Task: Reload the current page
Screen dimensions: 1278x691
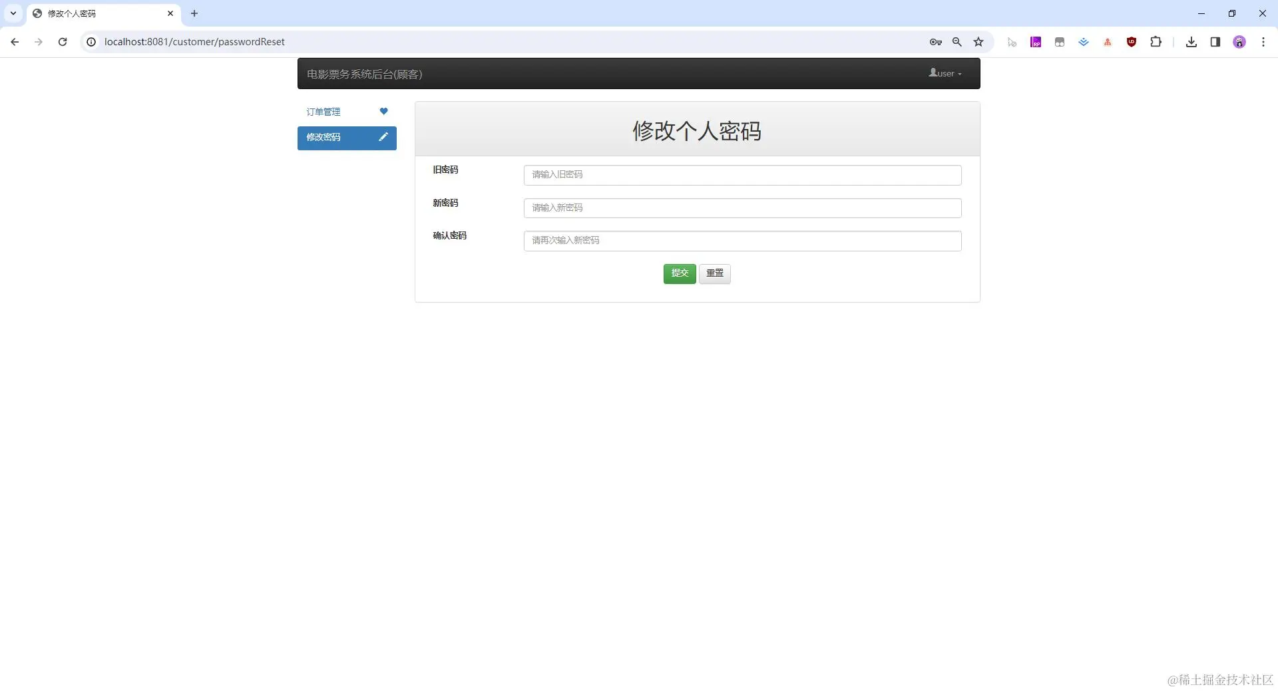Action: (63, 42)
